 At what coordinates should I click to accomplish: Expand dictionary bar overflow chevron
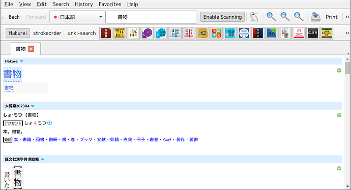click(x=347, y=33)
